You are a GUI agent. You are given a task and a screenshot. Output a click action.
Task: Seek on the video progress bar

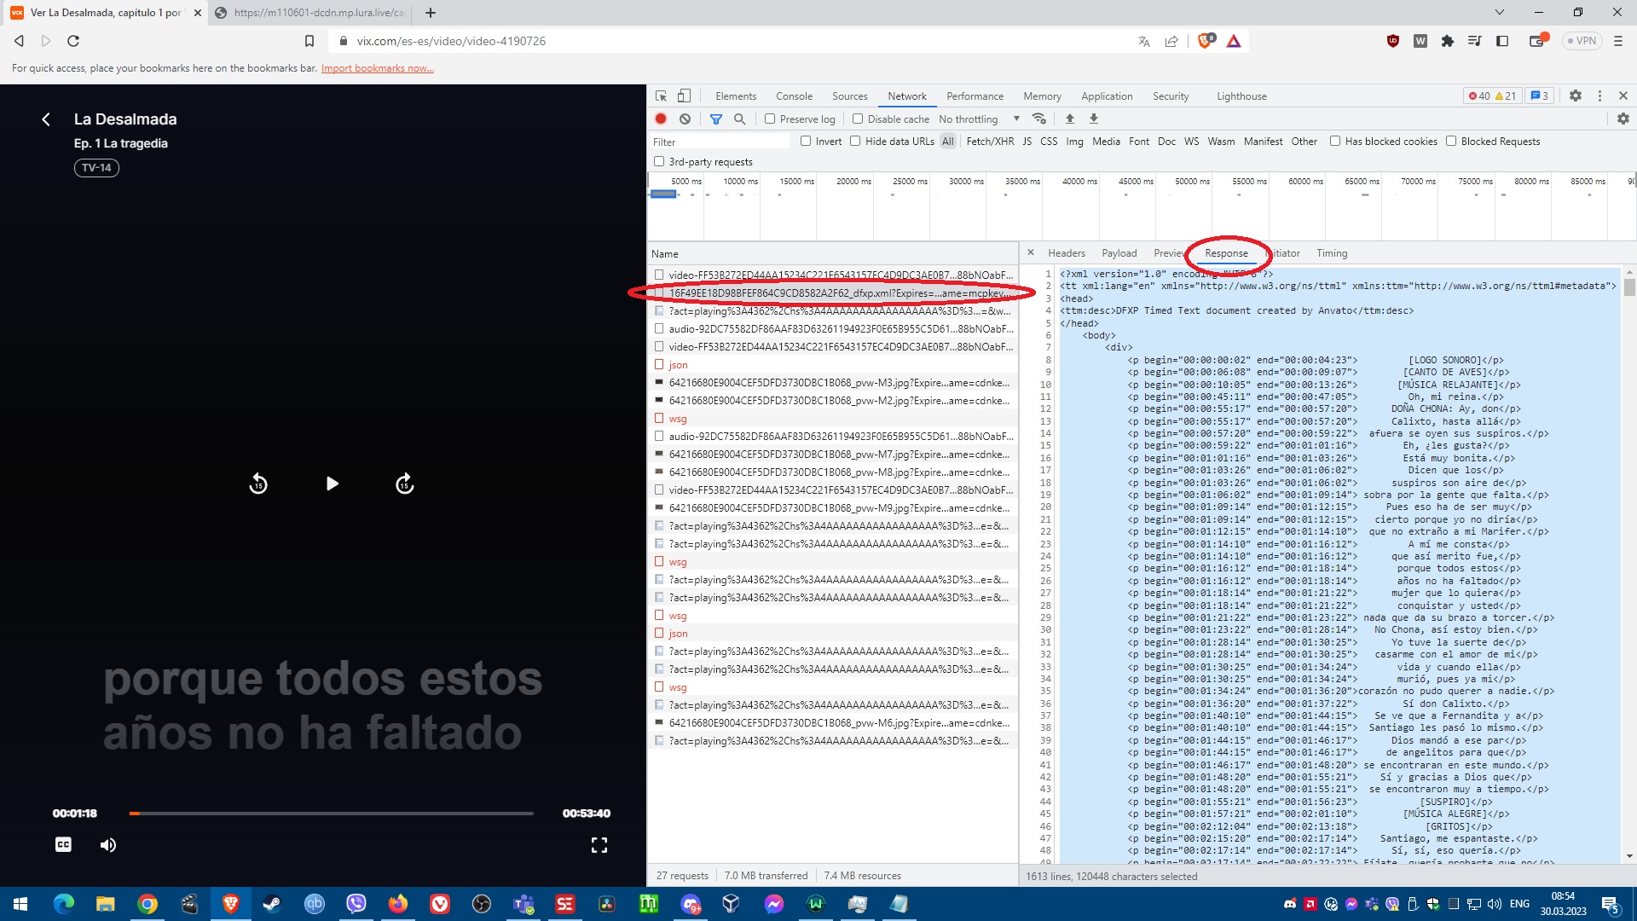coord(333,814)
